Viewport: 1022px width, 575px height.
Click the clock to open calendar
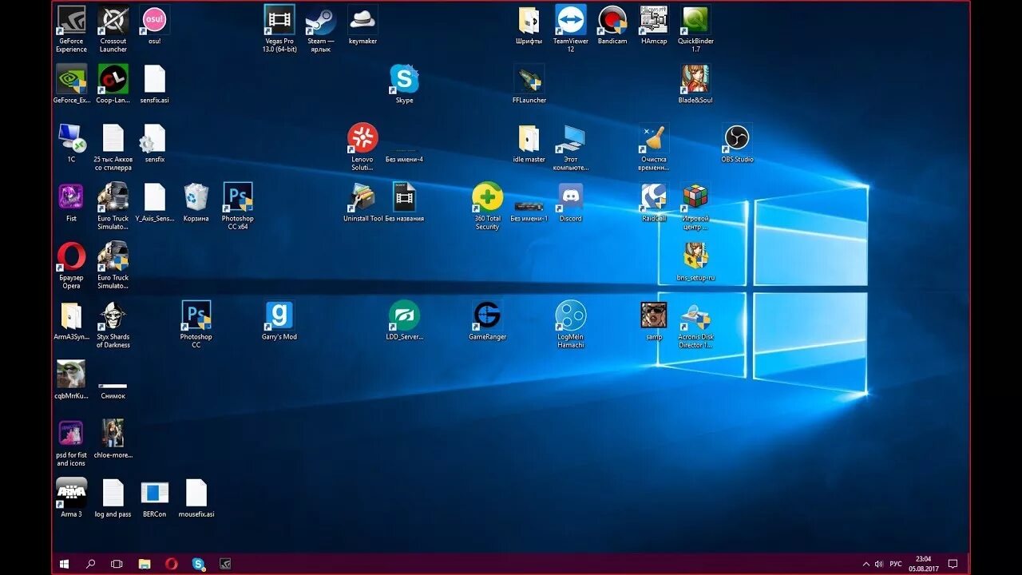(922, 563)
